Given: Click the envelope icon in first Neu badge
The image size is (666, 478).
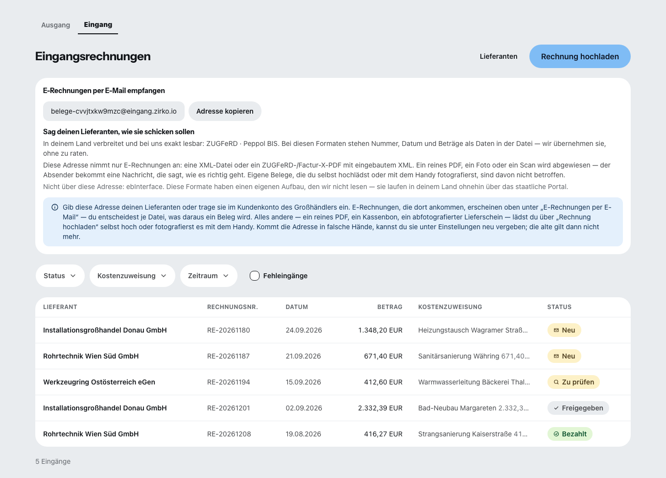Looking at the screenshot, I should click(556, 330).
